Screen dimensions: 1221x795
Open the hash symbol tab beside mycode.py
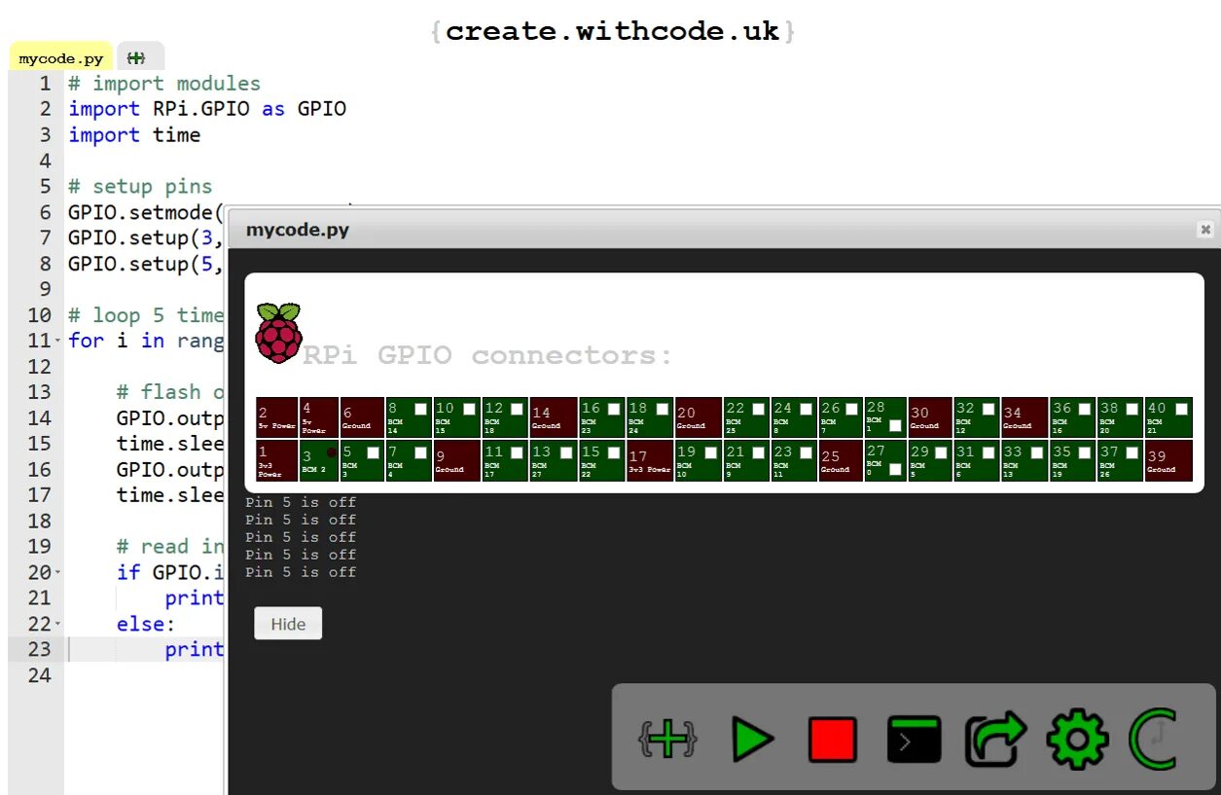pyautogui.click(x=138, y=56)
